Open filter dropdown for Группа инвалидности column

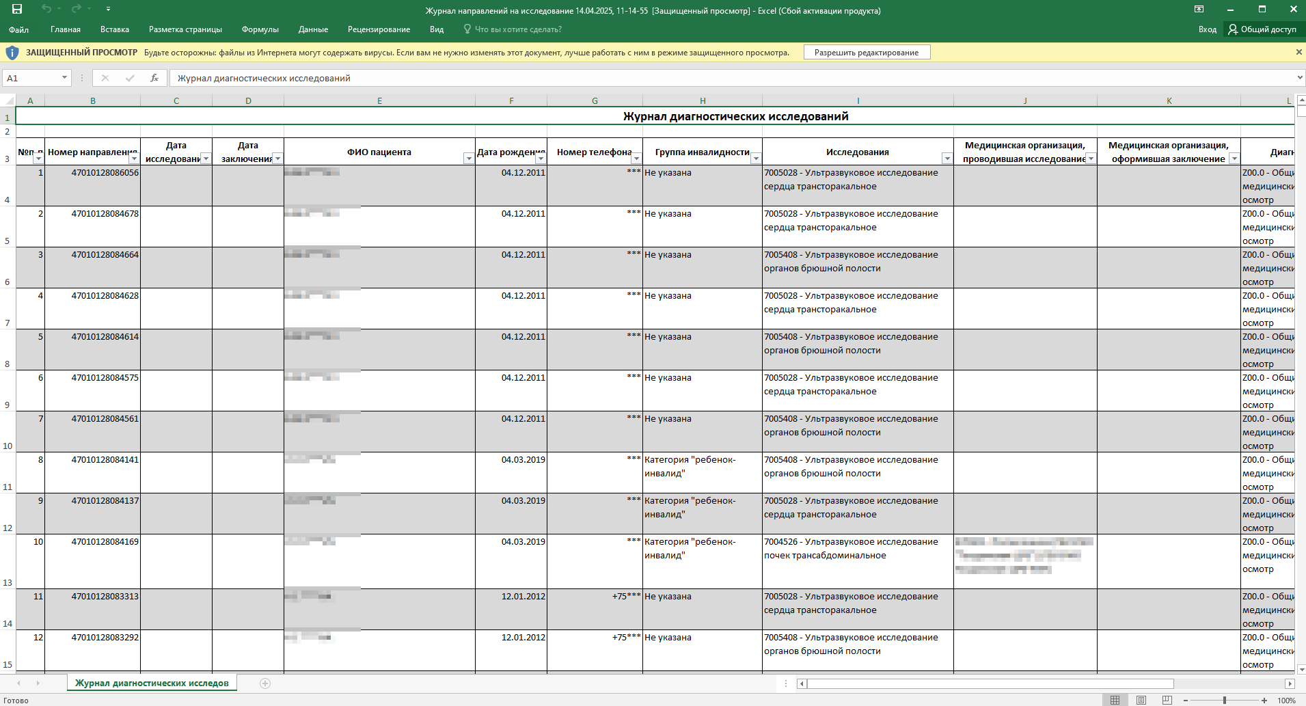click(x=756, y=159)
